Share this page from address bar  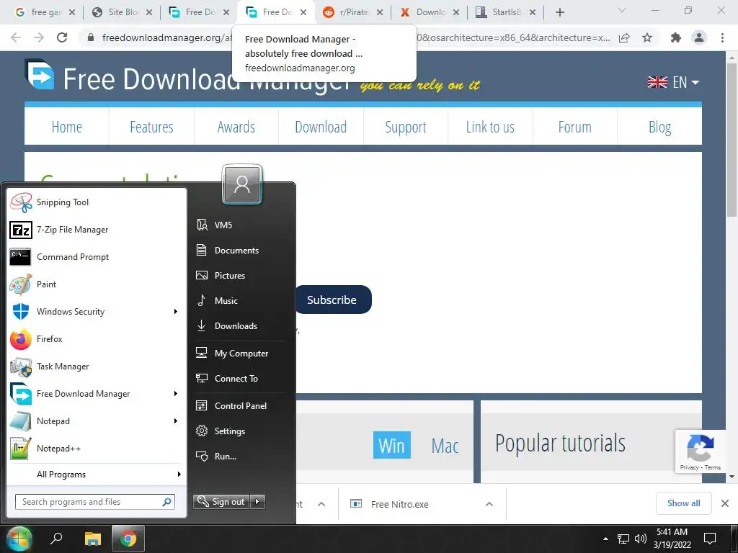624,37
